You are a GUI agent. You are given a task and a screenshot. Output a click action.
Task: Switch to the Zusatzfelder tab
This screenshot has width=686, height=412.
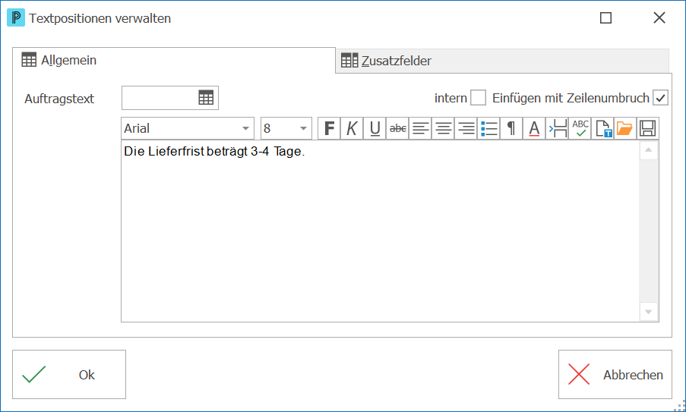coord(502,61)
